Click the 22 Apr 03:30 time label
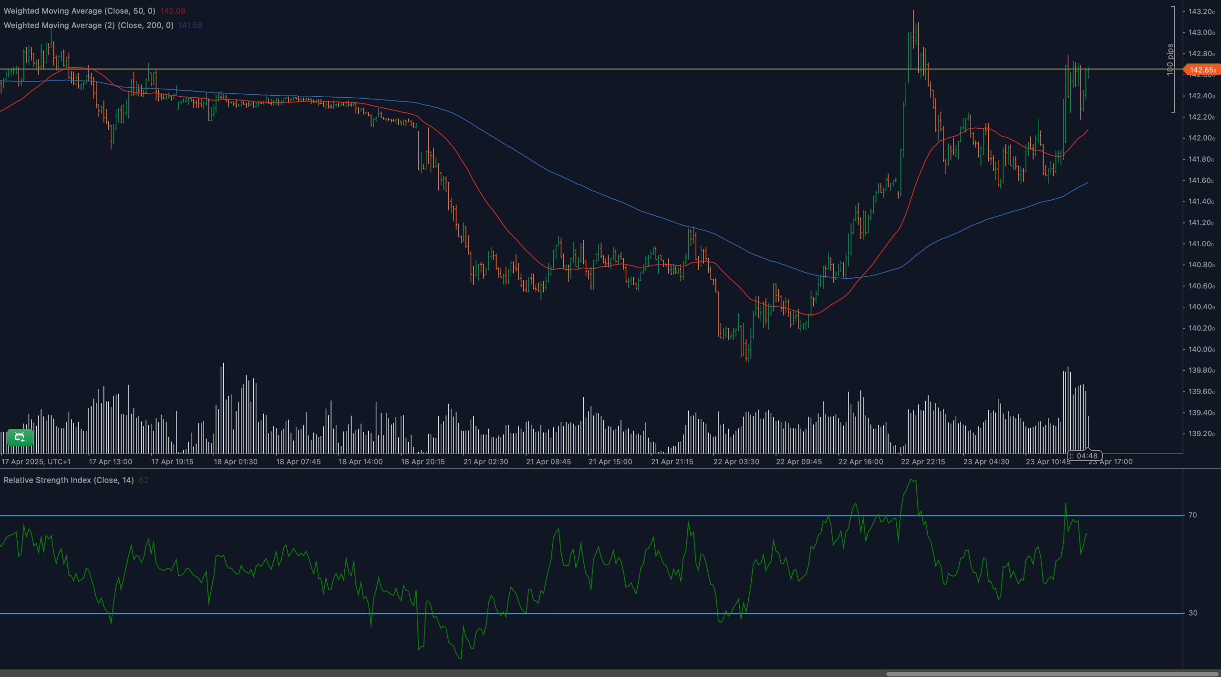The image size is (1221, 677). 736,462
